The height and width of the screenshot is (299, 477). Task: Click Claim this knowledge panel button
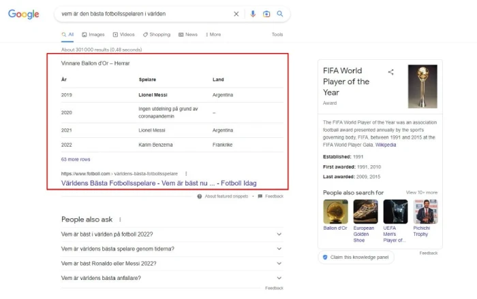click(x=356, y=258)
